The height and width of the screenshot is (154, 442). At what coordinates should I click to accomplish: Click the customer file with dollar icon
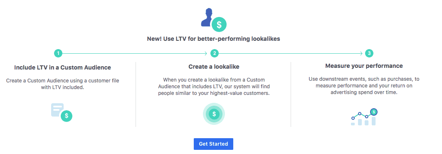(62, 112)
